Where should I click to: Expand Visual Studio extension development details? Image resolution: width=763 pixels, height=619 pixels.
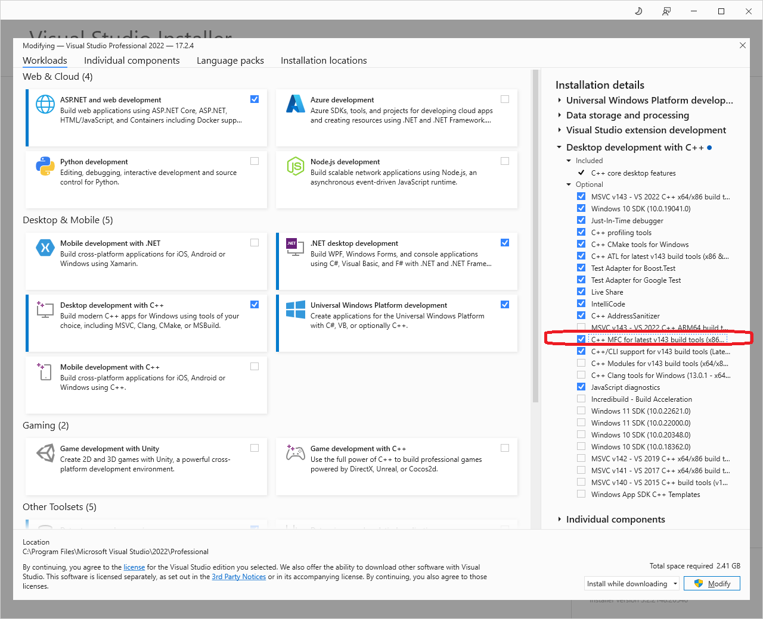point(559,130)
